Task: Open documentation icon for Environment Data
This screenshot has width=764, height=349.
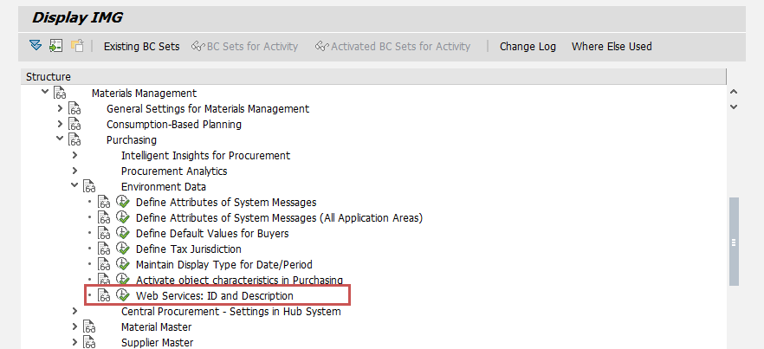Action: (x=89, y=187)
